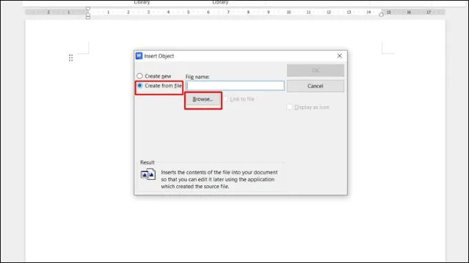Check the Link to file checkbox
This screenshot has width=469, height=263.
pyautogui.click(x=226, y=99)
